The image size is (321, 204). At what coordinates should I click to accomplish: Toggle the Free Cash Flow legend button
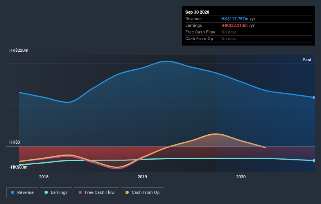pyautogui.click(x=97, y=193)
